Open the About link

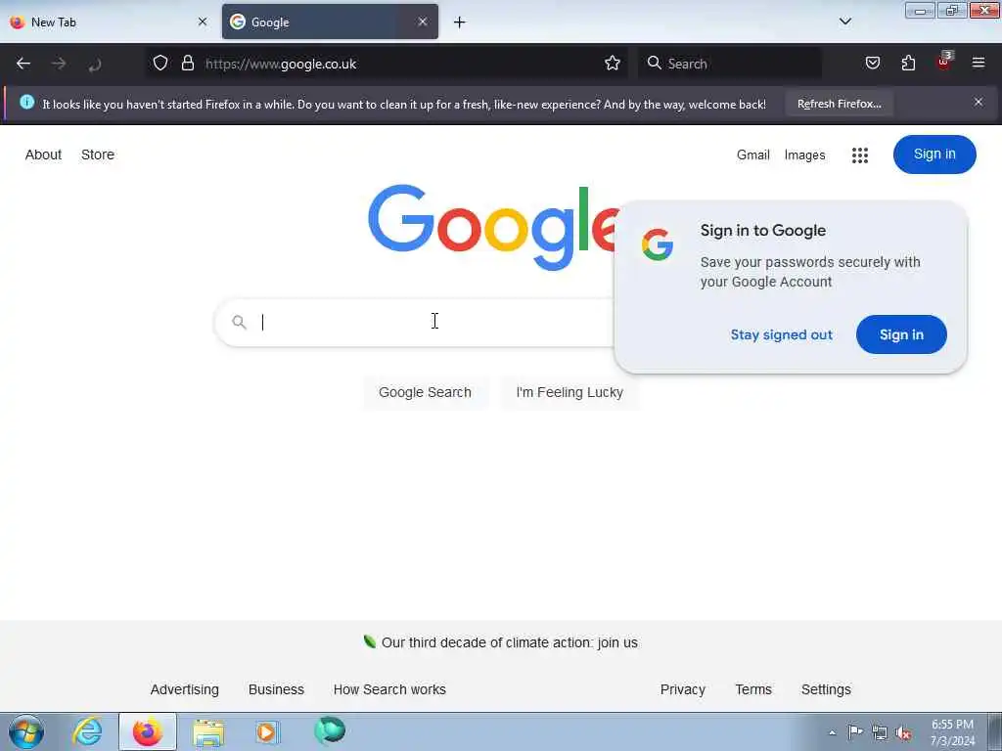[x=43, y=155]
